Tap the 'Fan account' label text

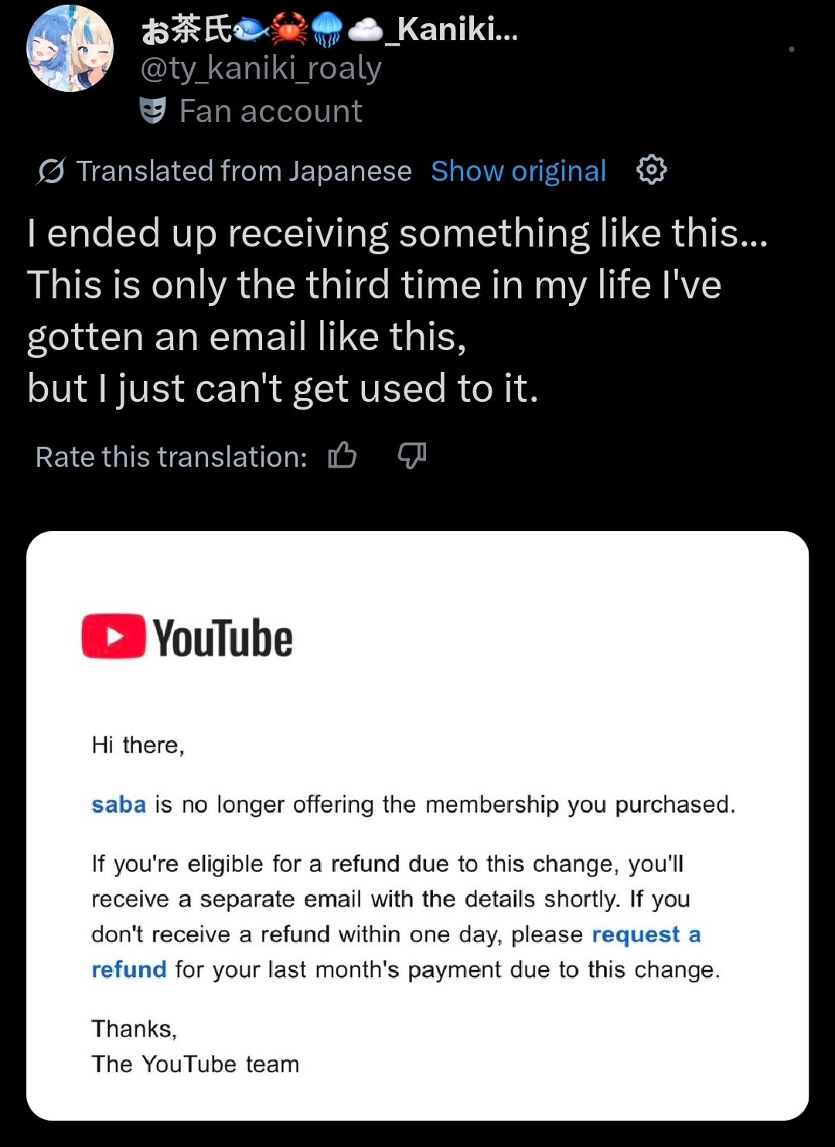[271, 111]
